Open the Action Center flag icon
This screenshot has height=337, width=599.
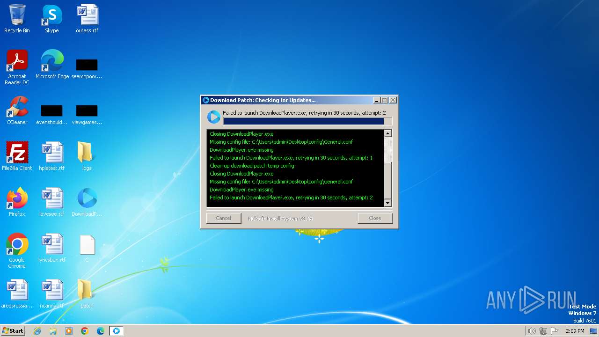[x=555, y=331]
